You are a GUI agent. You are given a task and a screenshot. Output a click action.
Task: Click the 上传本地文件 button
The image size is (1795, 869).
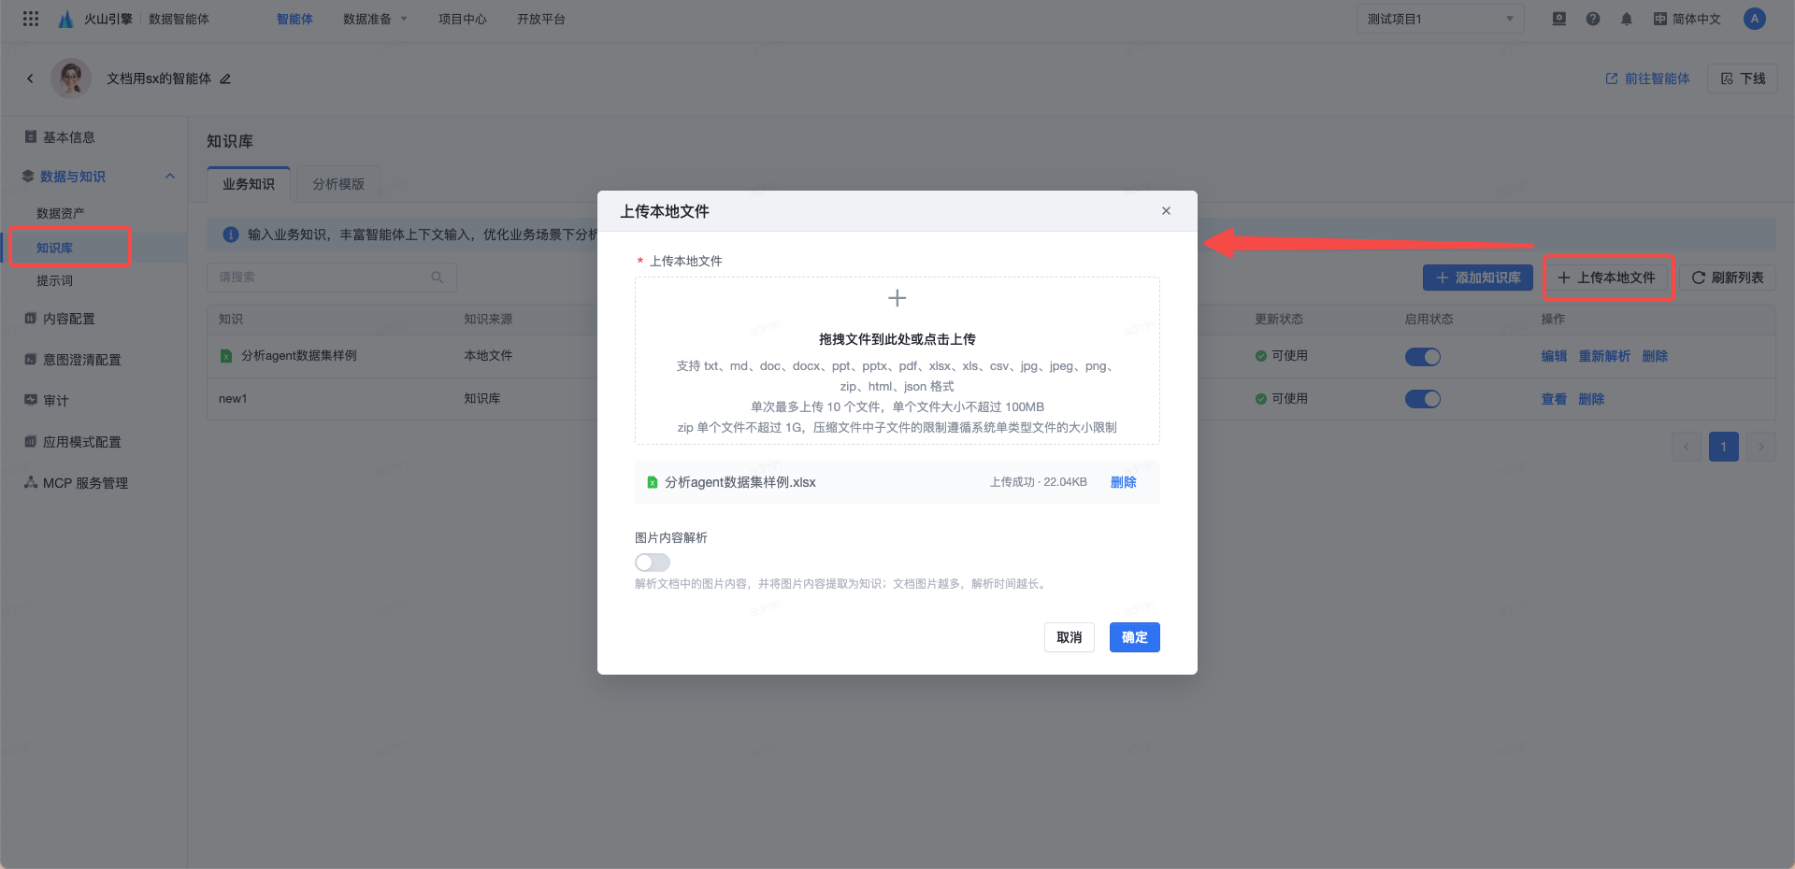coord(1606,278)
